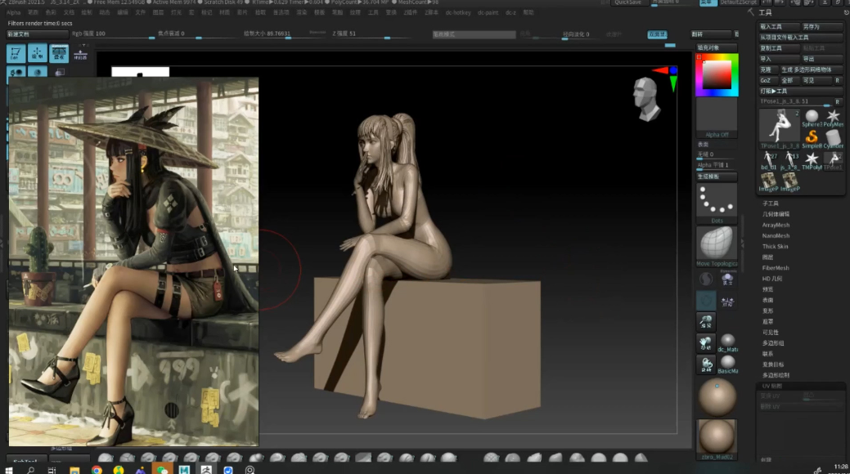850x474 pixels.
Task: Click the rotate-view button
Action: pos(706,364)
